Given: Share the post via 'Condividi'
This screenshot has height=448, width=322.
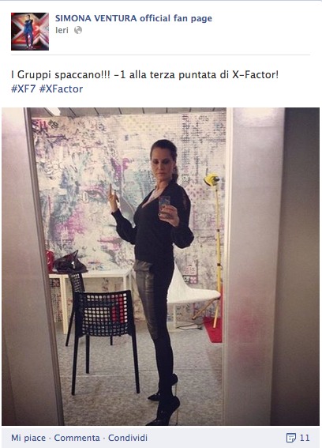Looking at the screenshot, I should pyautogui.click(x=128, y=438).
